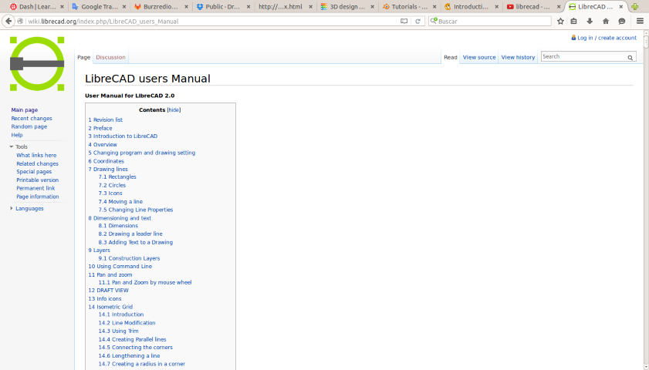Click the Log in / create account link
Viewport: 649px width, 370px height.
tap(607, 38)
